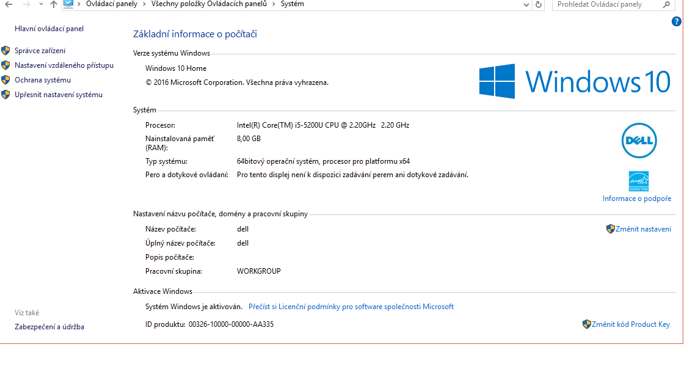Click the 8,00 GB RAM value

[x=249, y=139]
